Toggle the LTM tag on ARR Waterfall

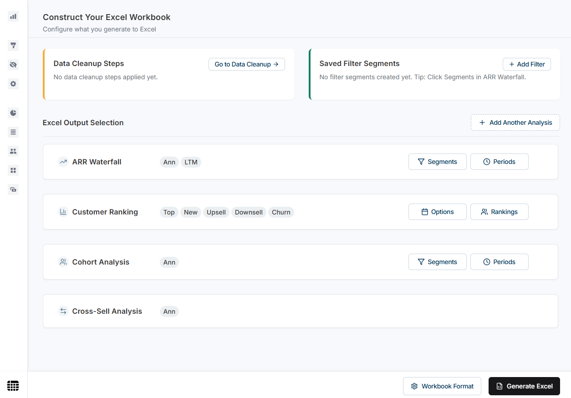(x=191, y=162)
